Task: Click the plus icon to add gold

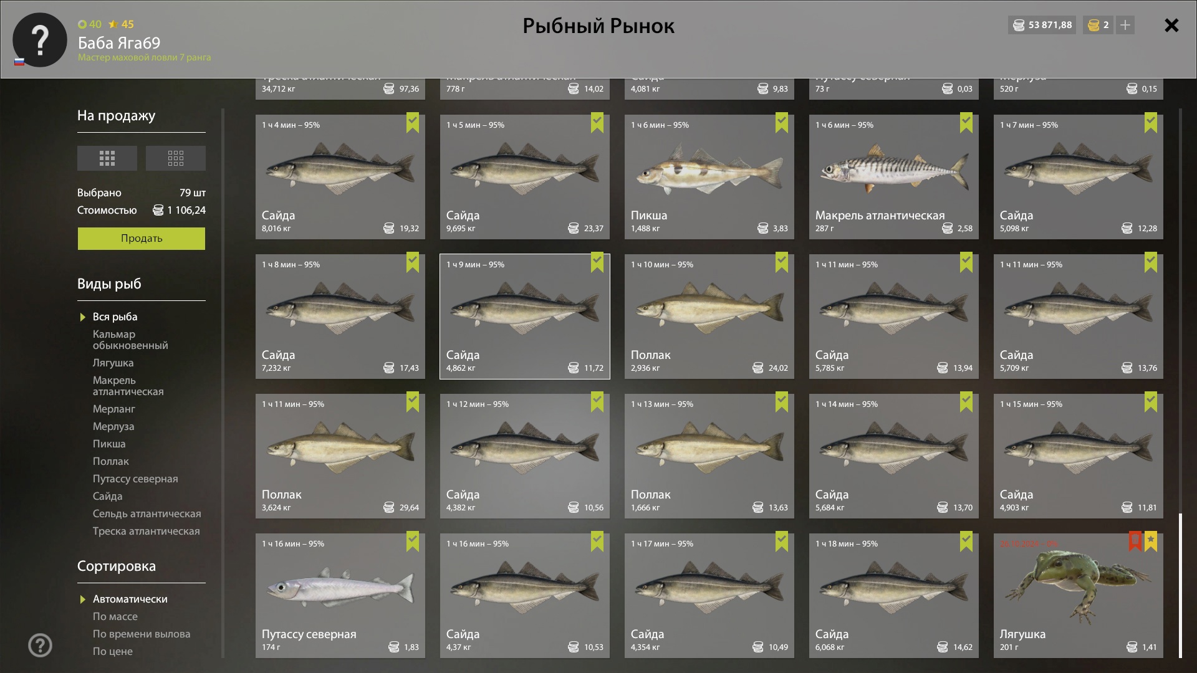Action: click(x=1125, y=25)
